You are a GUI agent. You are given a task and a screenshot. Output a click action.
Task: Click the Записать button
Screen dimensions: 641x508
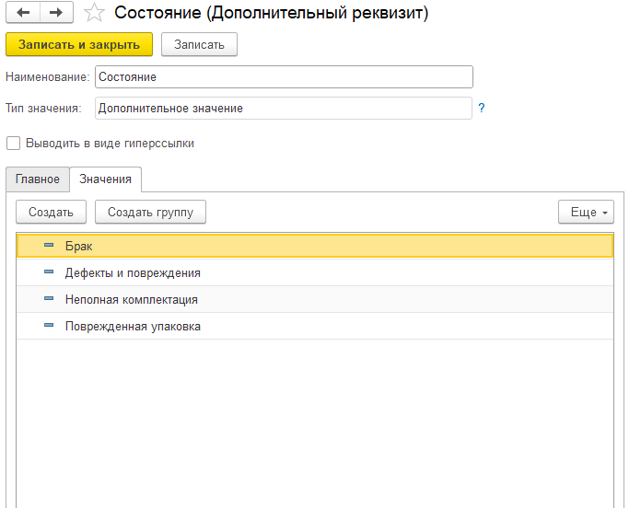coord(199,44)
